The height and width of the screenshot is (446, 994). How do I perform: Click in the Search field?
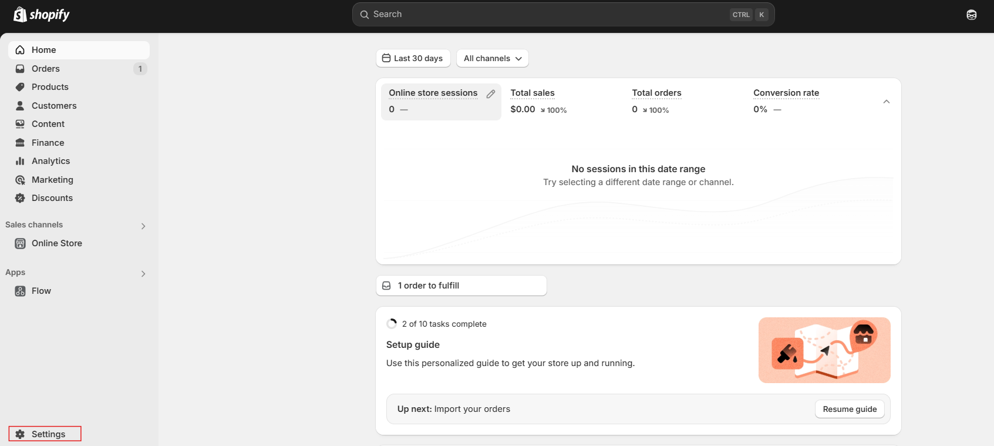pyautogui.click(x=564, y=15)
